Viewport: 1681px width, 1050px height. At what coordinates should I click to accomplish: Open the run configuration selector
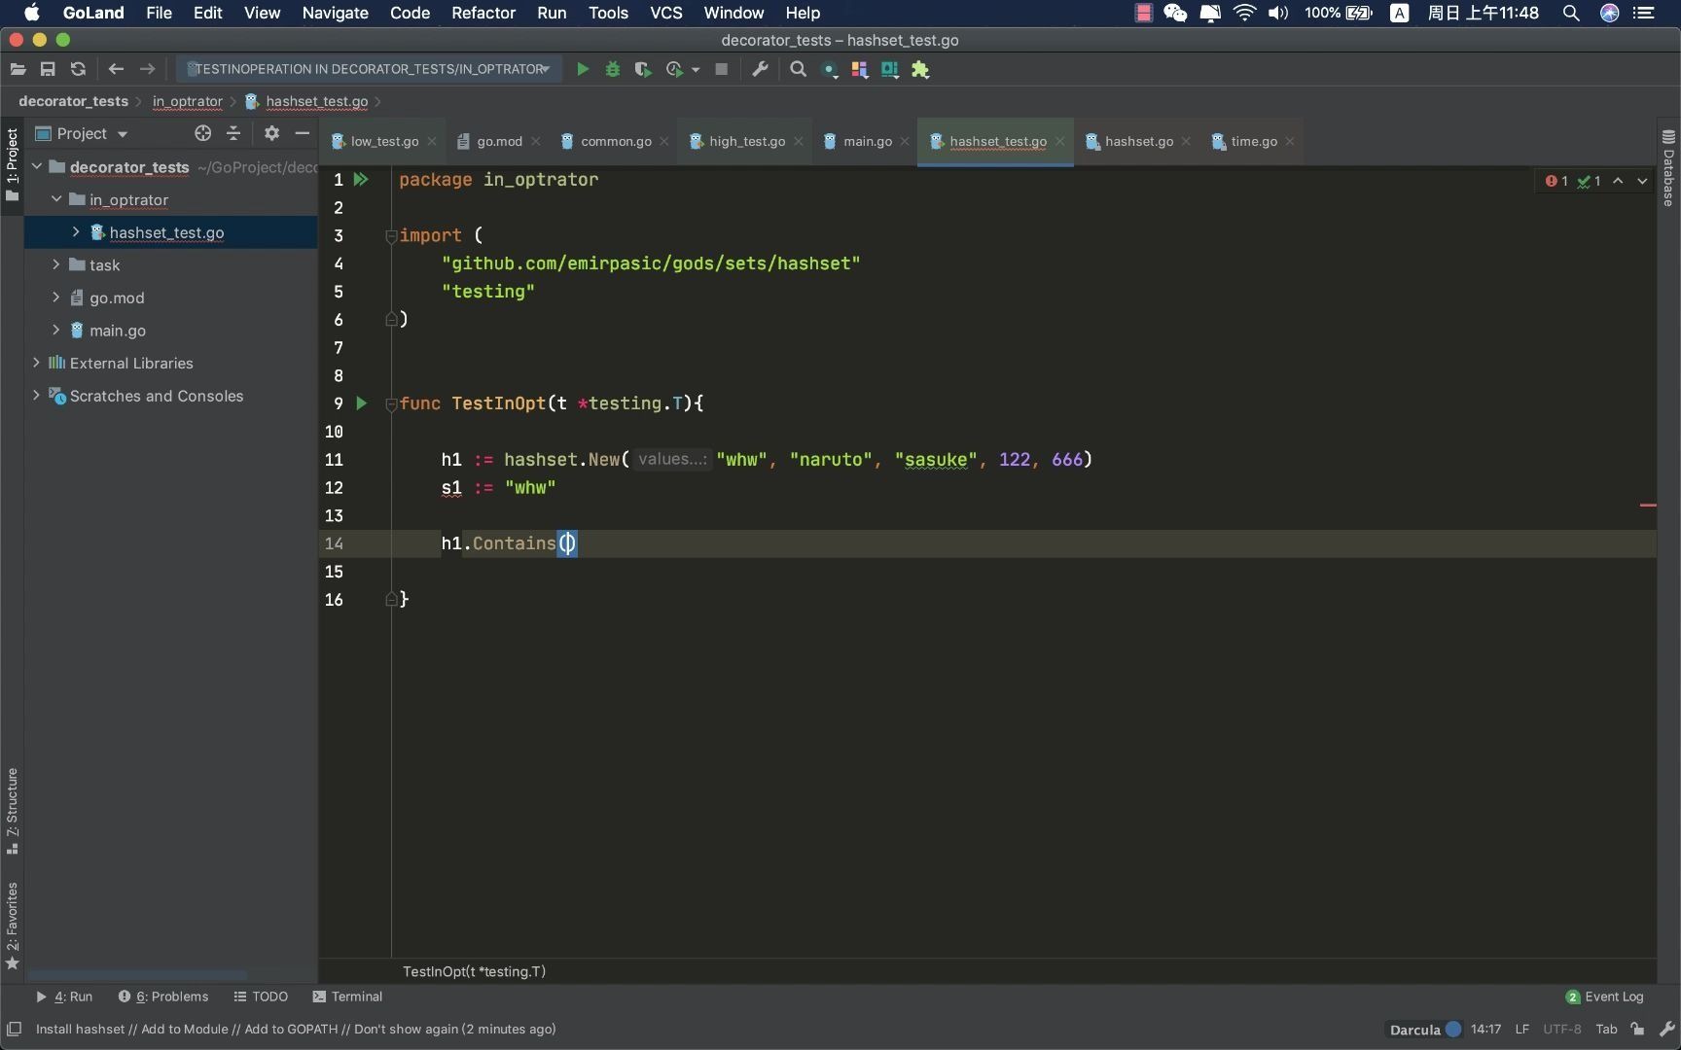tap(368, 69)
